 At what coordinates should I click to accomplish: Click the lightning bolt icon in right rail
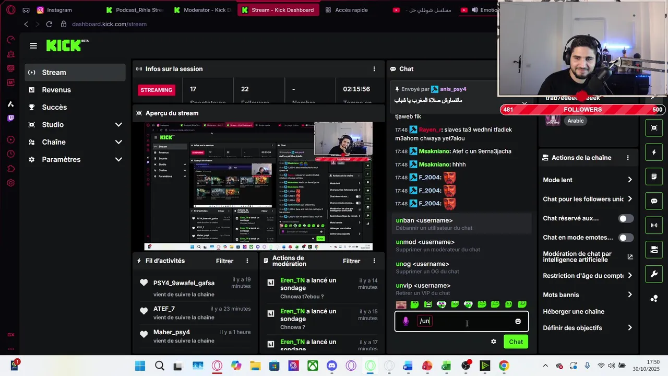tap(654, 152)
